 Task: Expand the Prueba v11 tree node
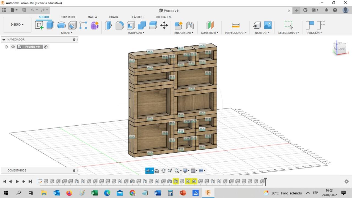[7, 47]
